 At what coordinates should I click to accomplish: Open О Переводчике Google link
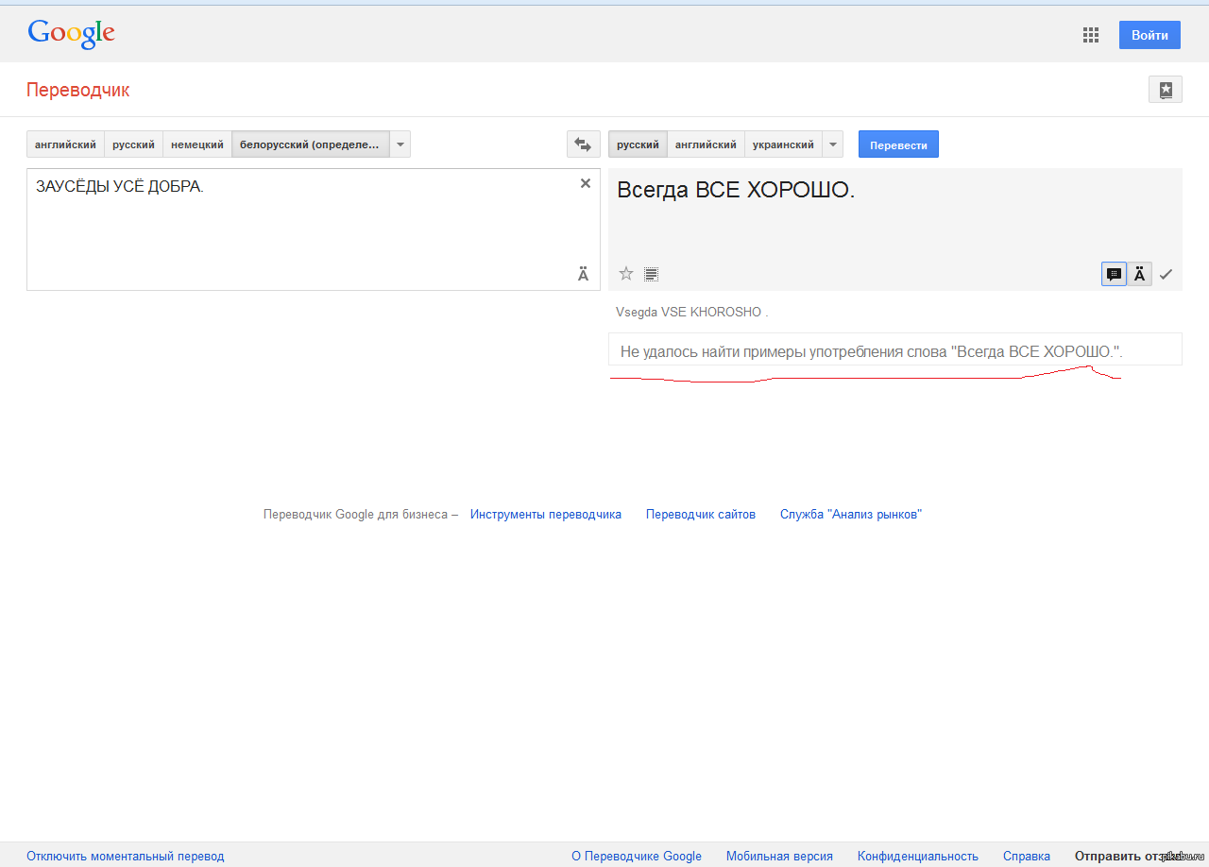tap(637, 857)
